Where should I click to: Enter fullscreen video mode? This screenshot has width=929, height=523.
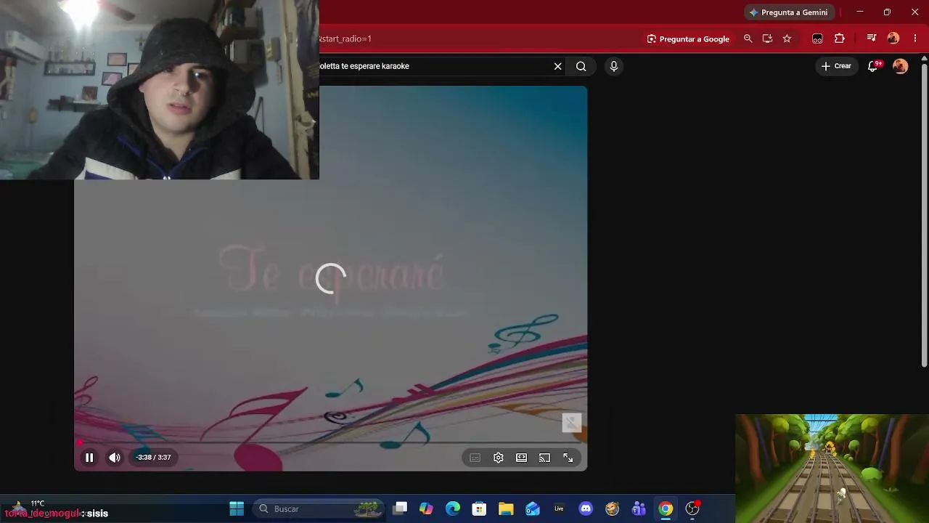(x=568, y=458)
